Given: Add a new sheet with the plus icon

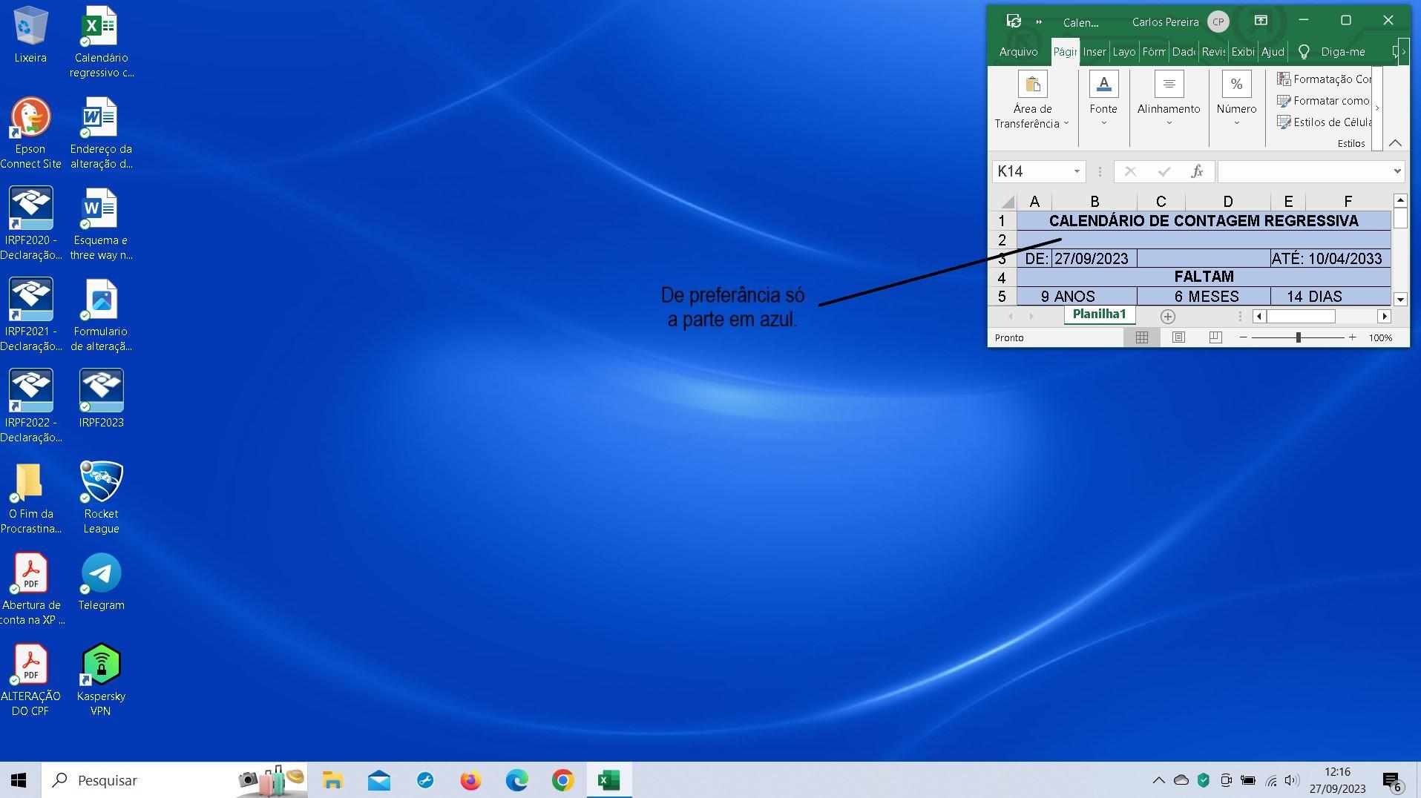Looking at the screenshot, I should (x=1167, y=317).
